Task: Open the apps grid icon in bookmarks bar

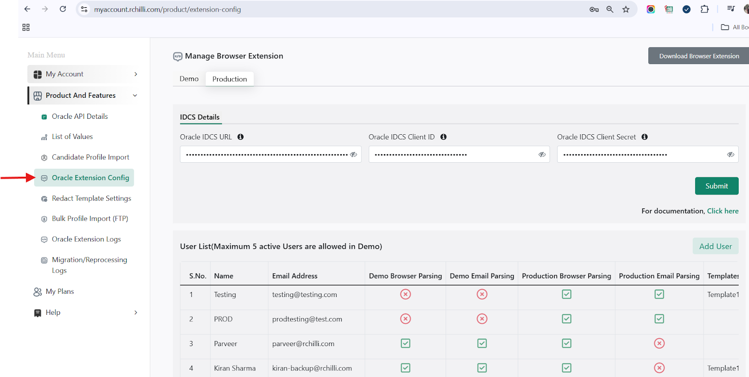Action: coord(26,28)
